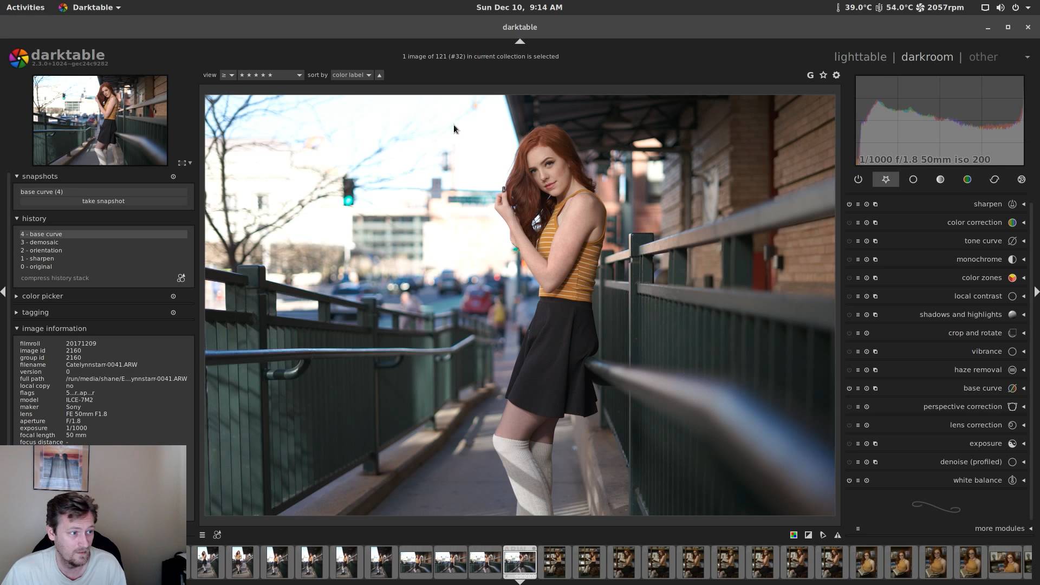Image resolution: width=1040 pixels, height=585 pixels.
Task: Click the styles icon in history panel
Action: [181, 278]
